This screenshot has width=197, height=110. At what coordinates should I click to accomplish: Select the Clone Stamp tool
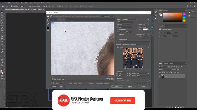(x=2, y=36)
